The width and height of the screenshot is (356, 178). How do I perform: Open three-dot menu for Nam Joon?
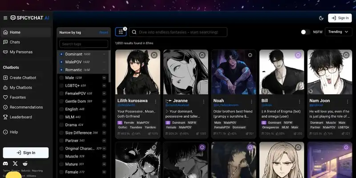coord(348,101)
